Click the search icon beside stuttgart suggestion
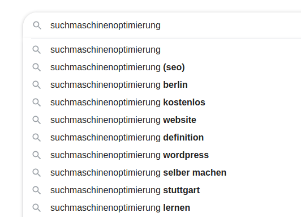301x217 pixels. [36, 190]
